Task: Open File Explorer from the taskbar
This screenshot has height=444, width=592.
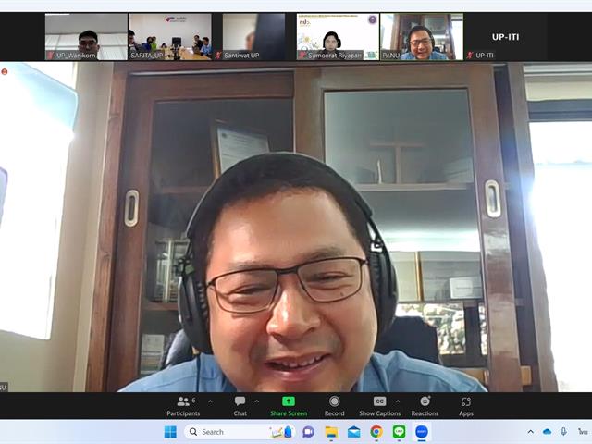Action: point(331,432)
